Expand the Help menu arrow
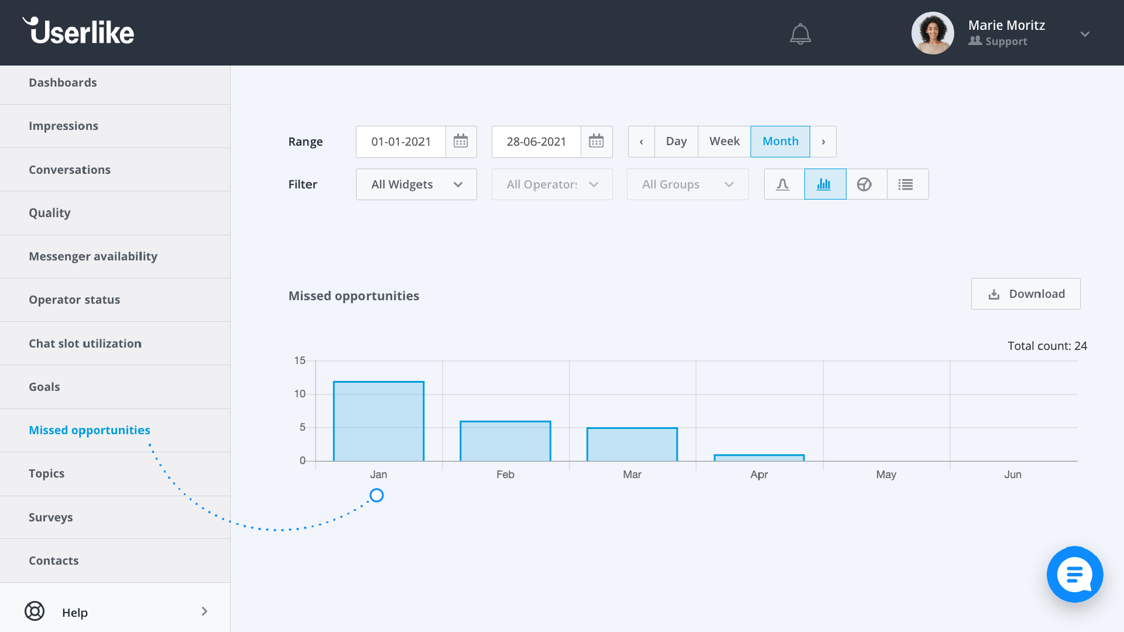The image size is (1124, 632). [x=204, y=611]
